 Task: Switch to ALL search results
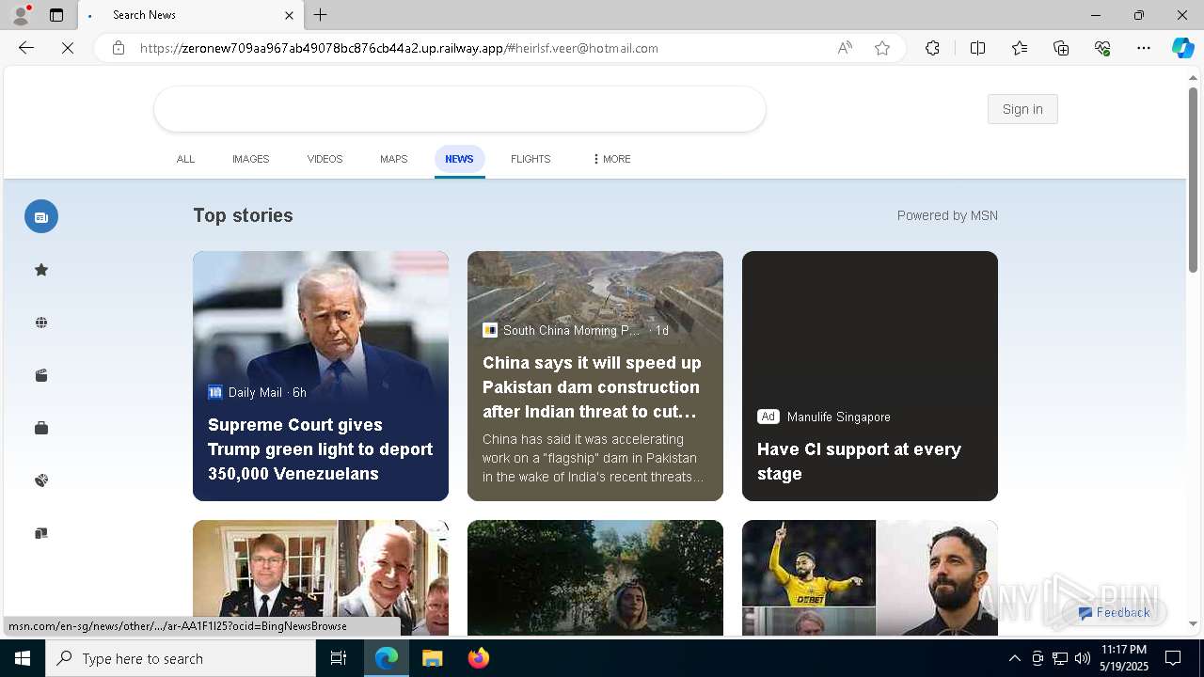(185, 159)
